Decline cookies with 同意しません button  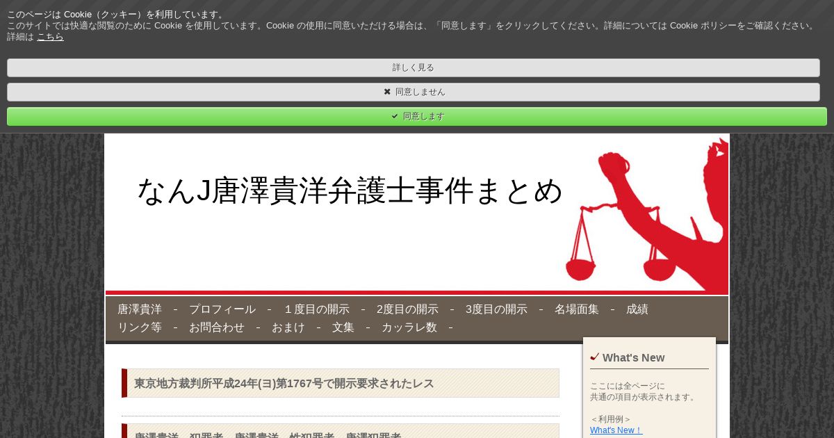414,92
